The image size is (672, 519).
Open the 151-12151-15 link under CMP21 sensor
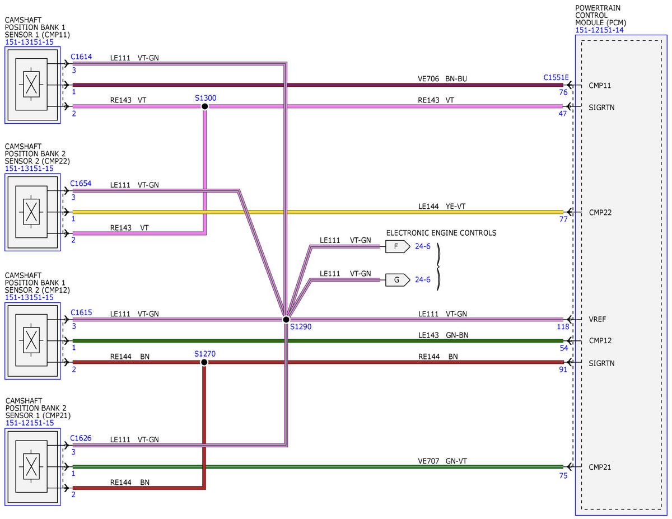[30, 423]
